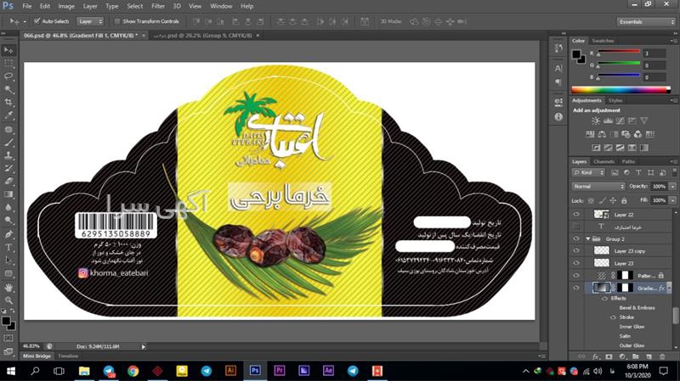Toggle visibility of Layer 23 copy
680x381 pixels.
(577, 251)
